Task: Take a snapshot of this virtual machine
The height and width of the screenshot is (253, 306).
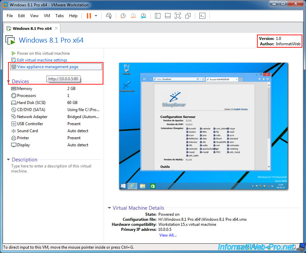Action: 123,16
